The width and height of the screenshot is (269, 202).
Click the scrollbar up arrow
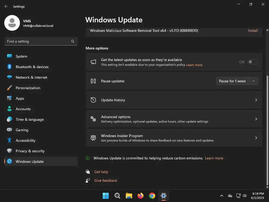[x=267, y=30]
